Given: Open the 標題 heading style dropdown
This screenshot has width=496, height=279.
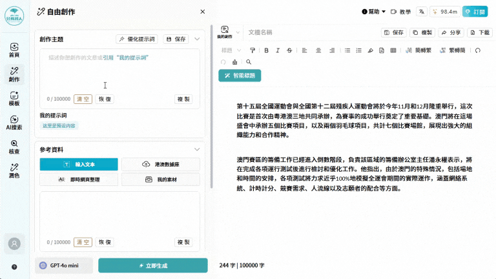Looking at the screenshot, I should [230, 50].
